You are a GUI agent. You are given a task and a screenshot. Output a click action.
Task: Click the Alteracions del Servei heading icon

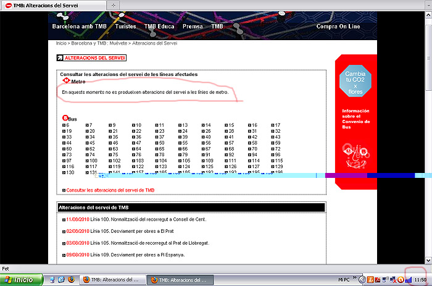(60, 58)
